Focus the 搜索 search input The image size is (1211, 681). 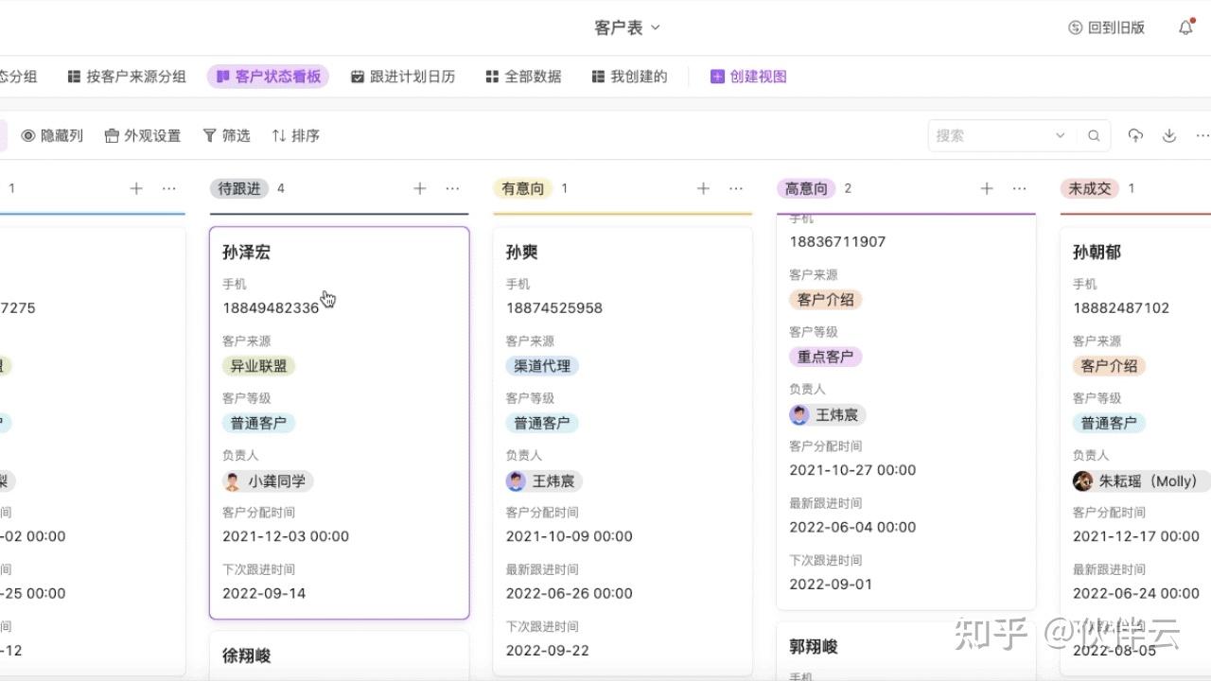992,136
